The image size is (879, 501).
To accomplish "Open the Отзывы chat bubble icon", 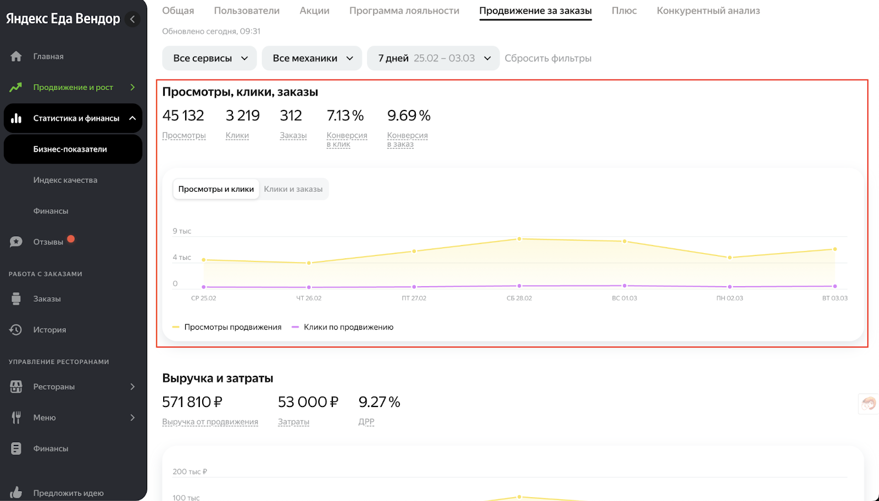I will [x=16, y=242].
